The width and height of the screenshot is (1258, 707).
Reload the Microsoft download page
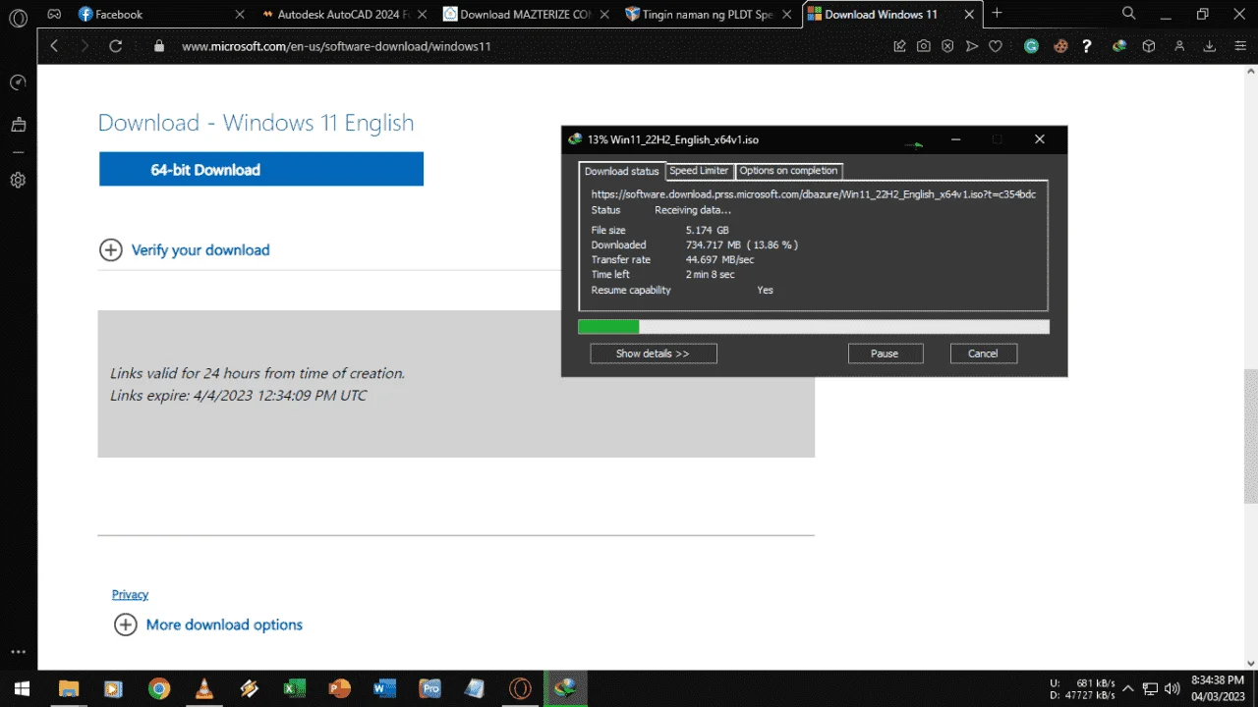(115, 46)
